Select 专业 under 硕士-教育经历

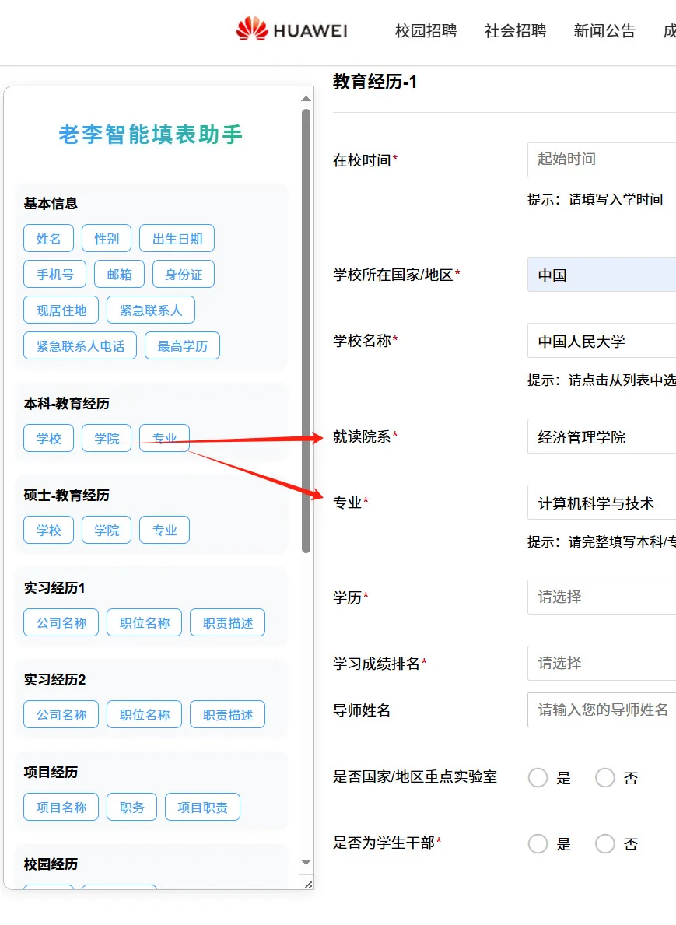165,530
